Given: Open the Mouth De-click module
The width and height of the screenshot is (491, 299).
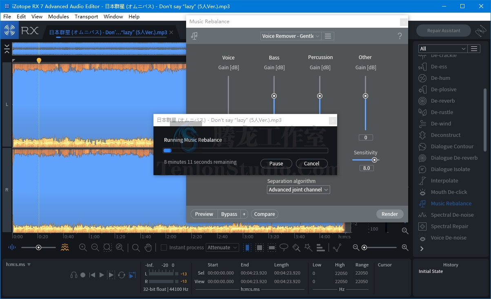Looking at the screenshot, I should [449, 192].
